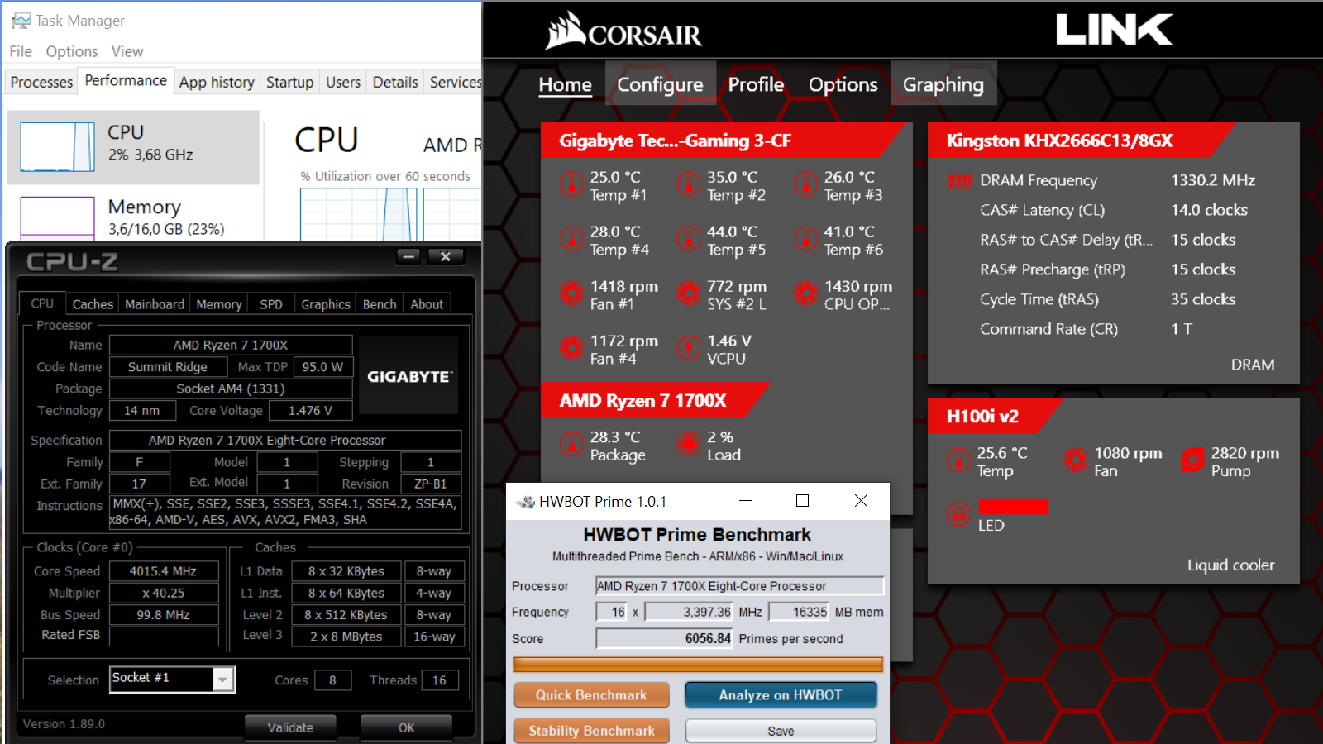Click the Temp #6 thermometer icon
Viewport: 1323px width, 744px height.
click(806, 239)
